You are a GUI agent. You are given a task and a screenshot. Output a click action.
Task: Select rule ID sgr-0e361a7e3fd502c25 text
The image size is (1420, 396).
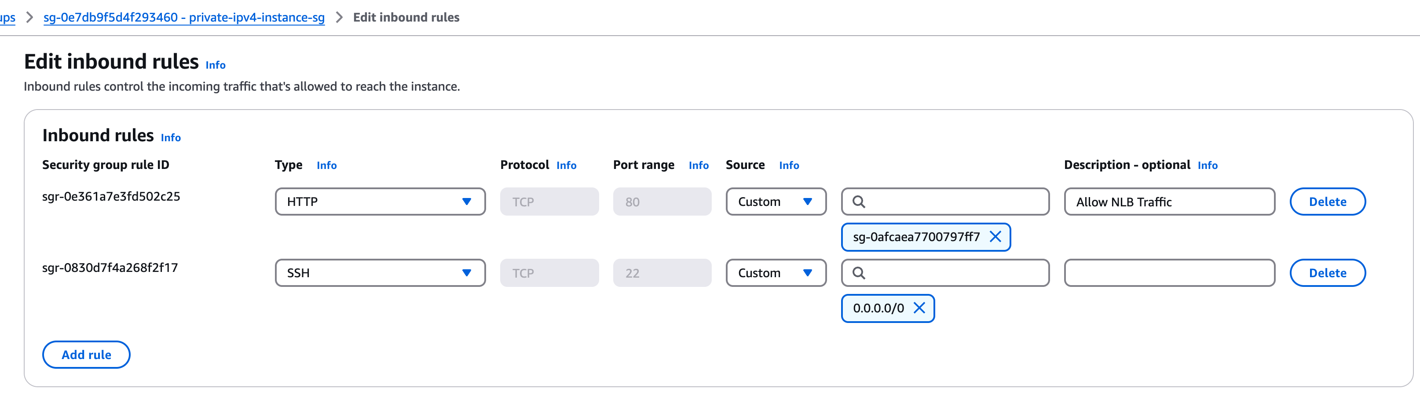[111, 196]
